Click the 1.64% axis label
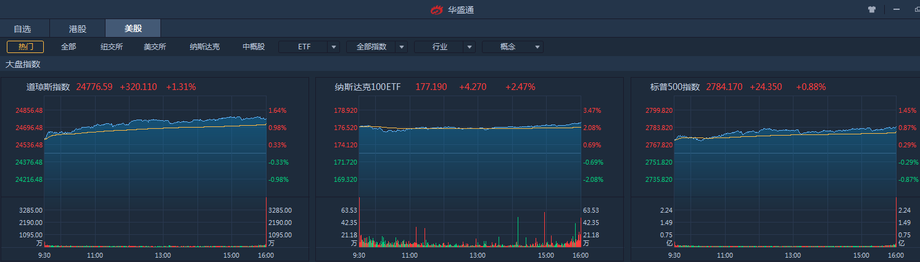920x262 pixels. click(x=278, y=110)
